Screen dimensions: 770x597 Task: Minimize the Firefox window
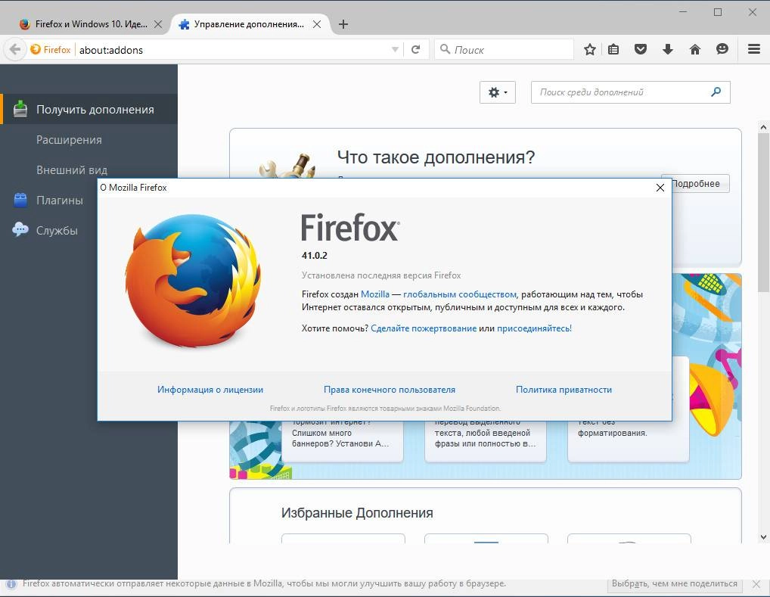coord(682,12)
